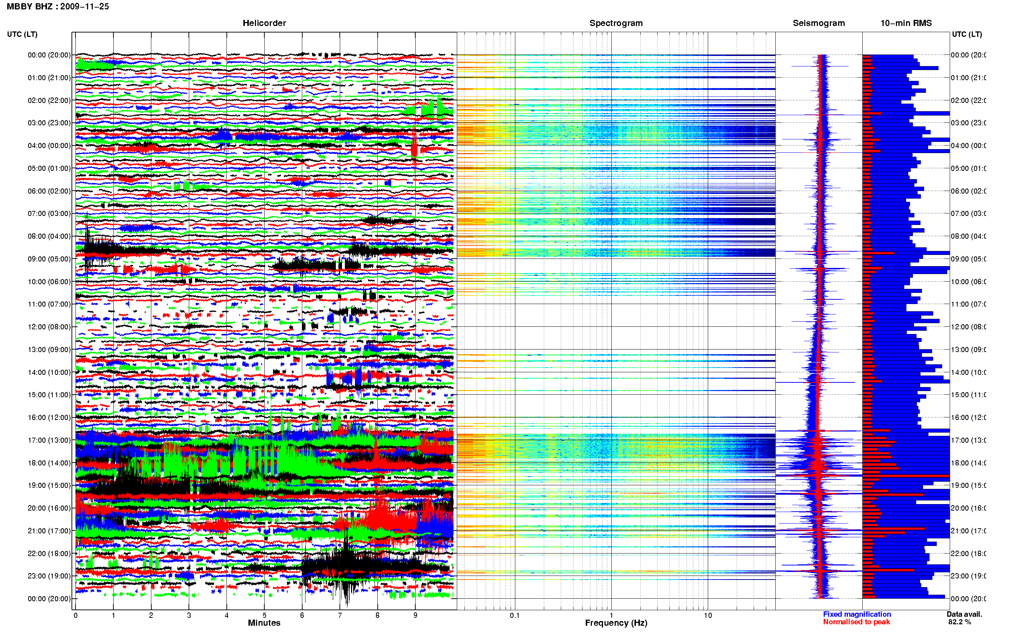Click the left '02:00 (22:00)' time label
This screenshot has height=642, width=1027.
tap(49, 100)
